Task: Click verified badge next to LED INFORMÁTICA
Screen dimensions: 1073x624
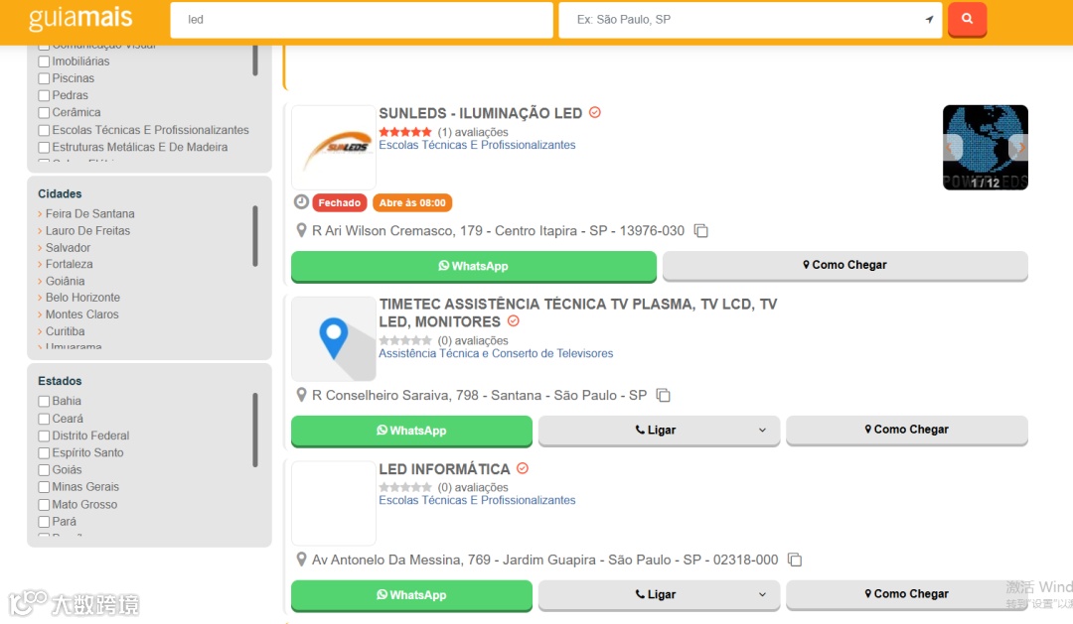Action: [523, 468]
